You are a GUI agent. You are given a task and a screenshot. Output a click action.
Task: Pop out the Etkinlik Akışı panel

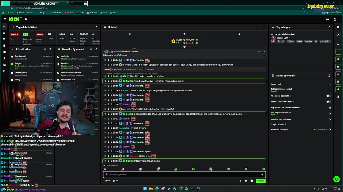(x=50, y=49)
